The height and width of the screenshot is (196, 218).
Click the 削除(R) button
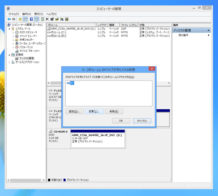pyautogui.click(x=114, y=112)
